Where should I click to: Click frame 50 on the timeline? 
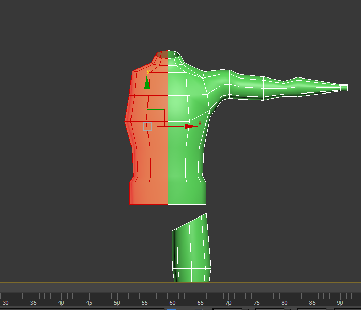[117, 303]
